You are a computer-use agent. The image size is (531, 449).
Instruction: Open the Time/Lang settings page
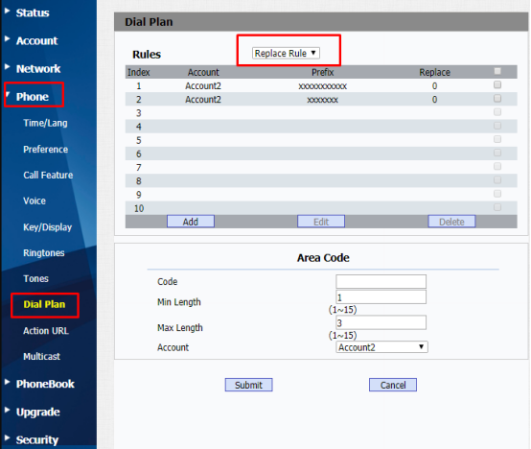coord(45,123)
